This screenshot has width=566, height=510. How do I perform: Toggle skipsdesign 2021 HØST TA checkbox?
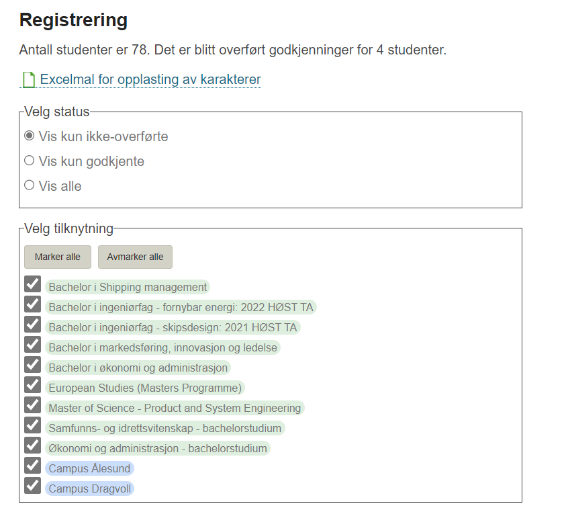pyautogui.click(x=32, y=325)
